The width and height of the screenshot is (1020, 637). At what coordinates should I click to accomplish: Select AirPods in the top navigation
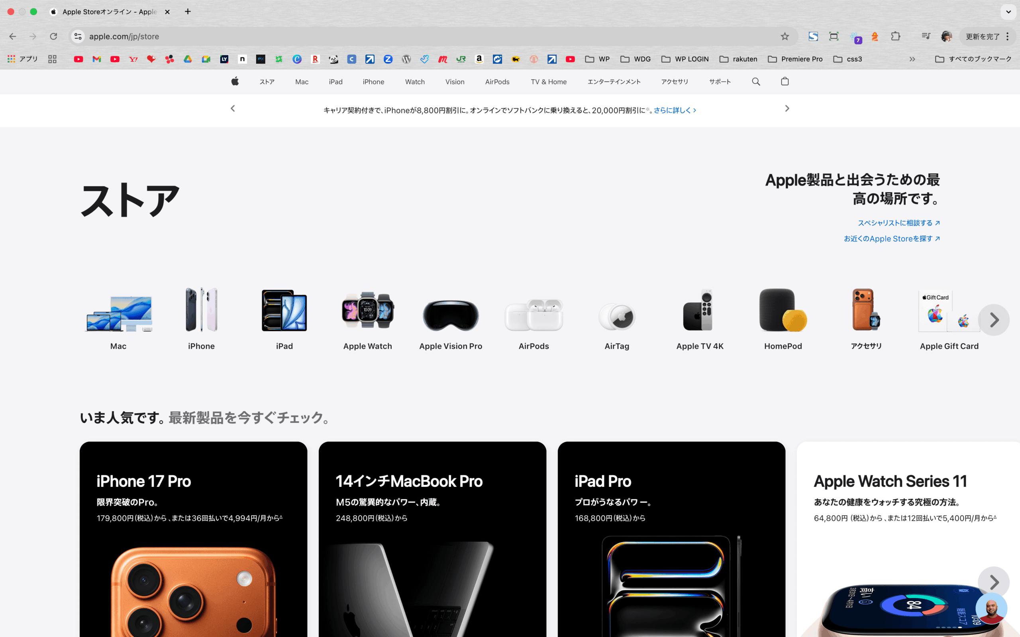tap(497, 82)
